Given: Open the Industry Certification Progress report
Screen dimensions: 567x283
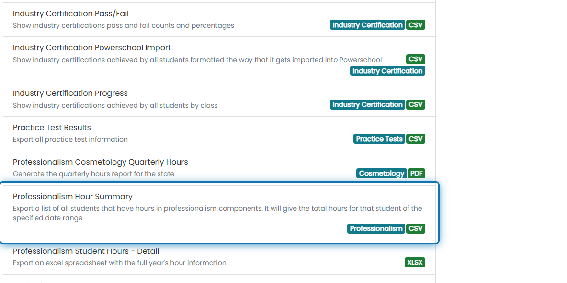Looking at the screenshot, I should pos(219,100).
